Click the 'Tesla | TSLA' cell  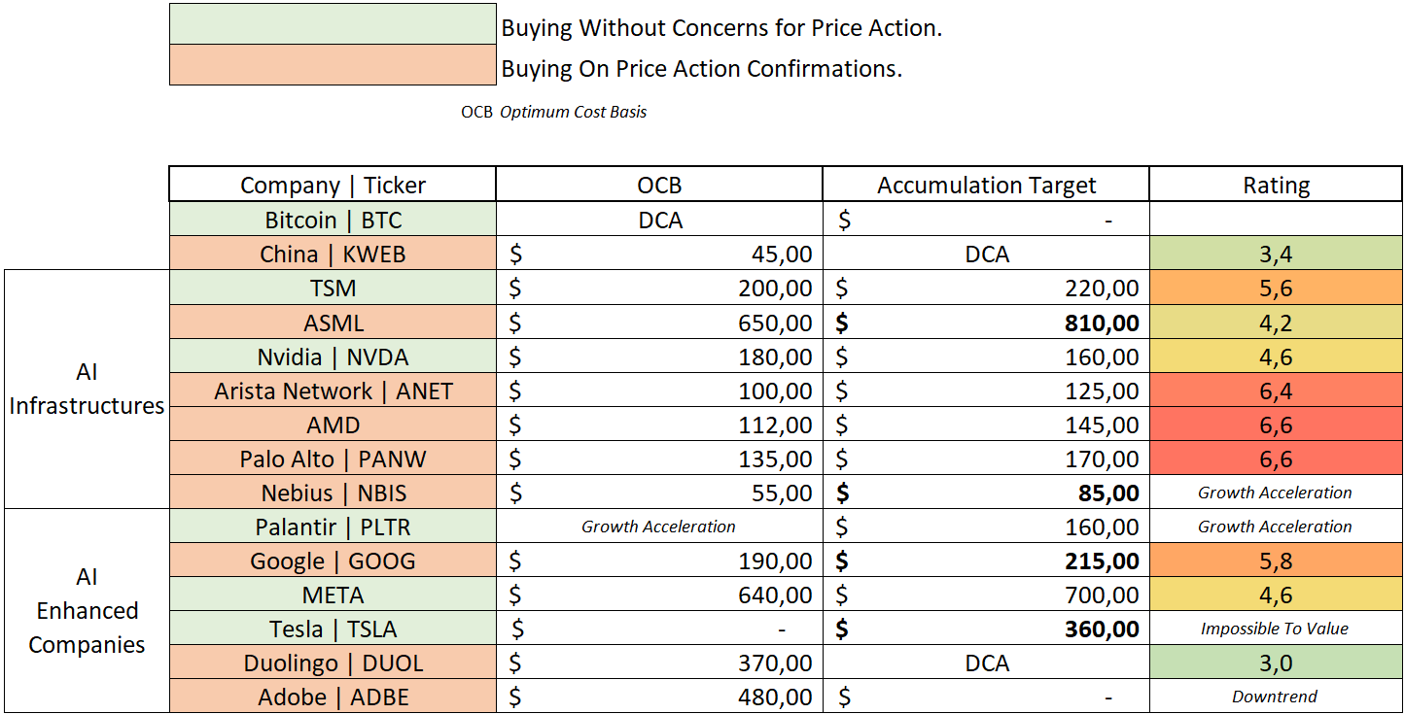(333, 628)
